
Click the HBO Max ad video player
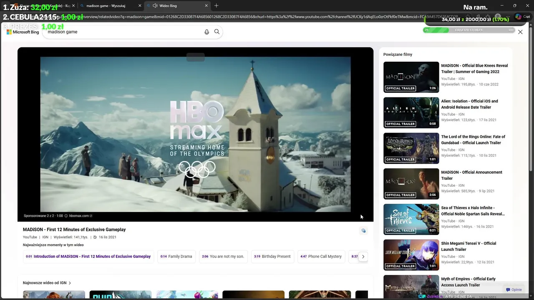pyautogui.click(x=195, y=134)
